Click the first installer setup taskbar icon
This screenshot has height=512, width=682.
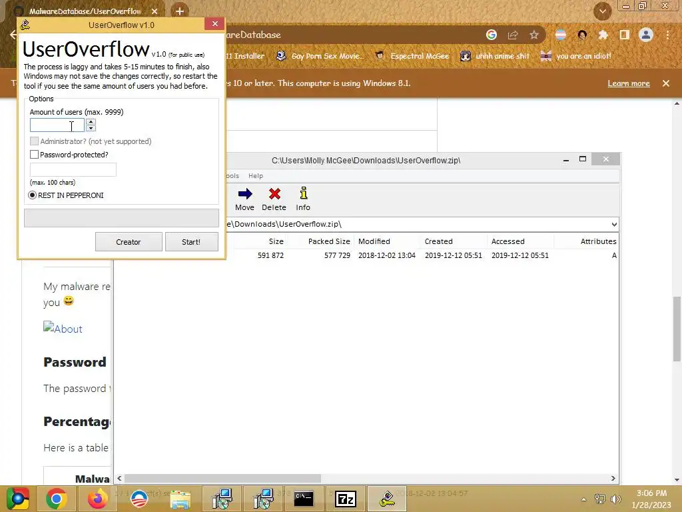[222, 499]
